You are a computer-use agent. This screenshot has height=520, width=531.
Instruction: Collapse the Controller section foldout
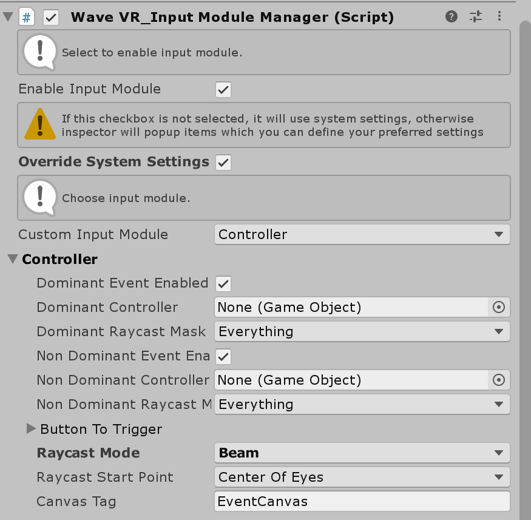13,259
